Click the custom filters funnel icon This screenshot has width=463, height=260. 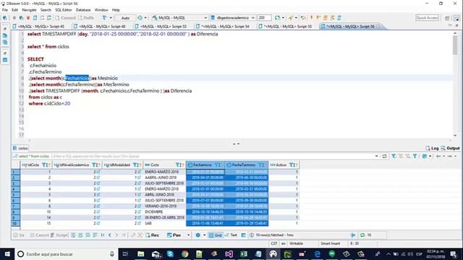(x=415, y=156)
